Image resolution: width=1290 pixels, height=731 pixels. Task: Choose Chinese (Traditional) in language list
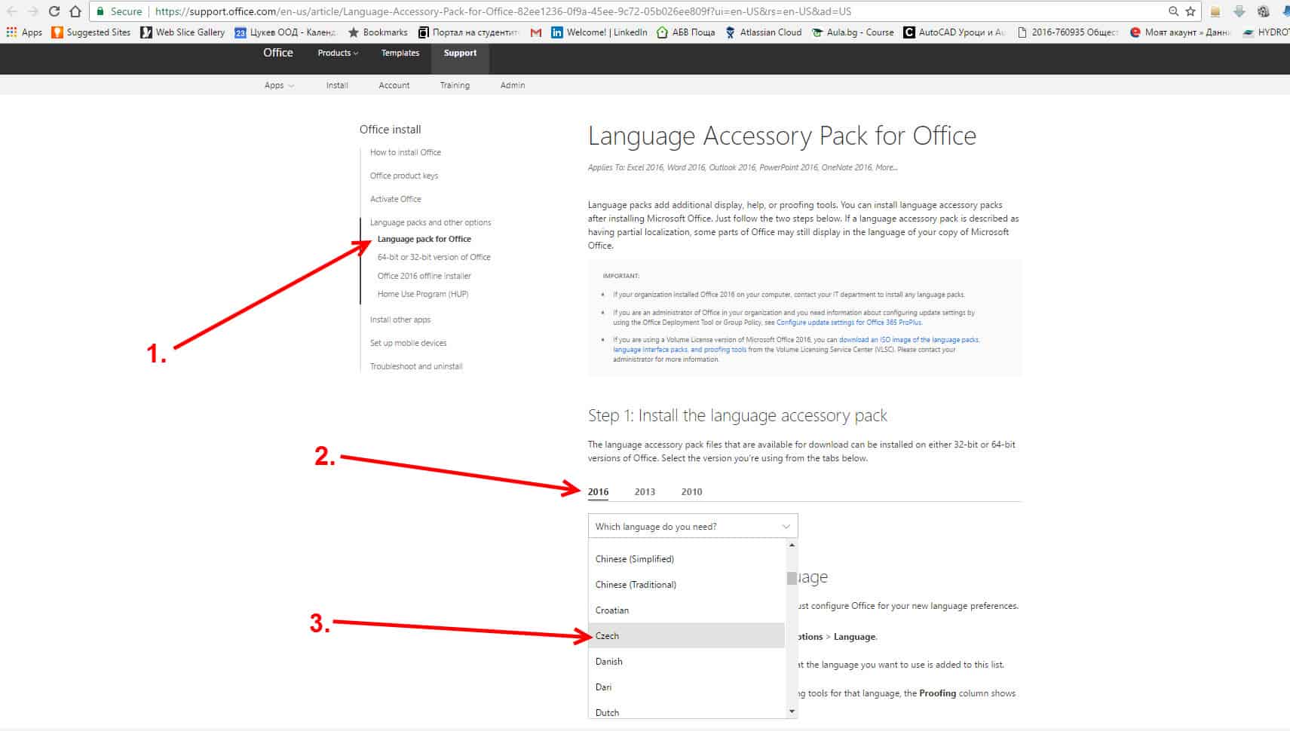tap(686, 585)
